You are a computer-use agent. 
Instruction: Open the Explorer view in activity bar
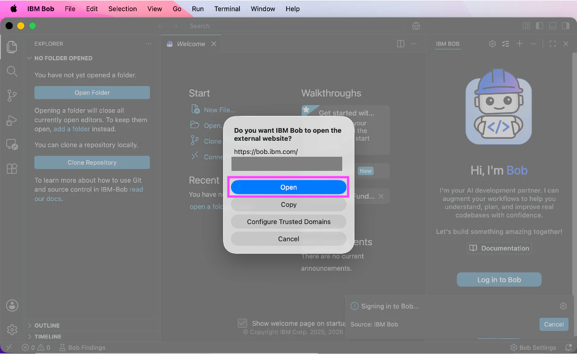coord(12,47)
